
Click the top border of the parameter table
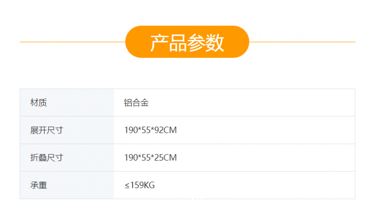point(187,89)
